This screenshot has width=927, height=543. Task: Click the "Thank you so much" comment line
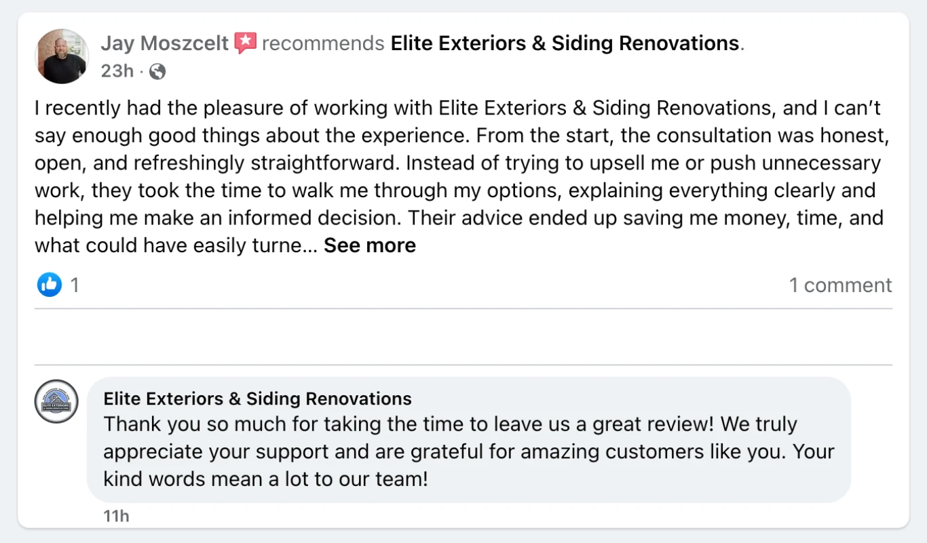tap(451, 425)
